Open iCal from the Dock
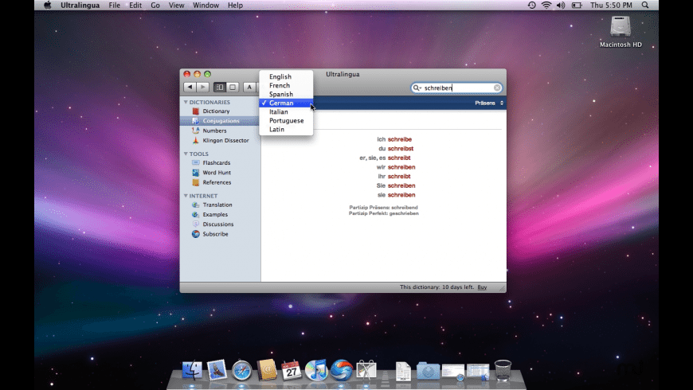This screenshot has height=390, width=693. (292, 370)
